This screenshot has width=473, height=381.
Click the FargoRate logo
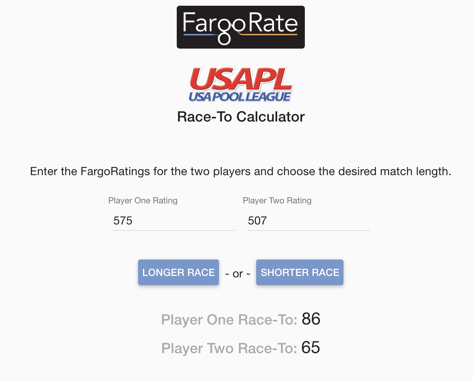point(240,27)
